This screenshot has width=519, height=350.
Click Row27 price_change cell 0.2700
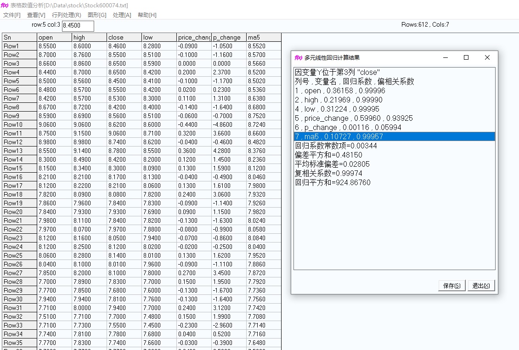194,273
